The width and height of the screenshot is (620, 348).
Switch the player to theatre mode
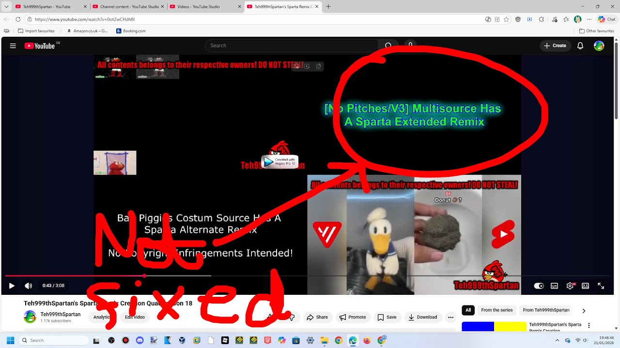tap(585, 286)
